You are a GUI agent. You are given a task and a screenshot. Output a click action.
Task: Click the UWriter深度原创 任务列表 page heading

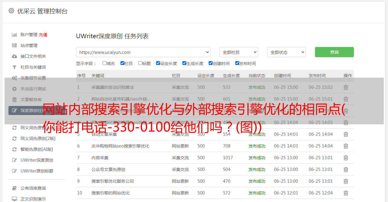pyautogui.click(x=112, y=36)
